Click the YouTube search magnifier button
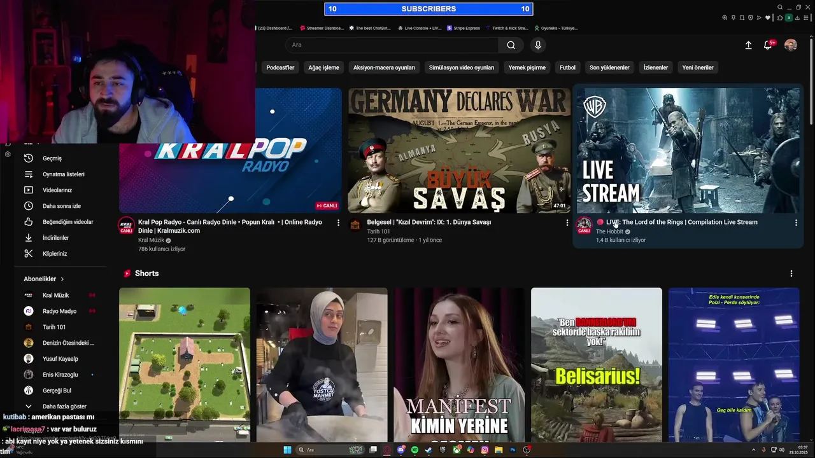The image size is (815, 458). click(511, 45)
